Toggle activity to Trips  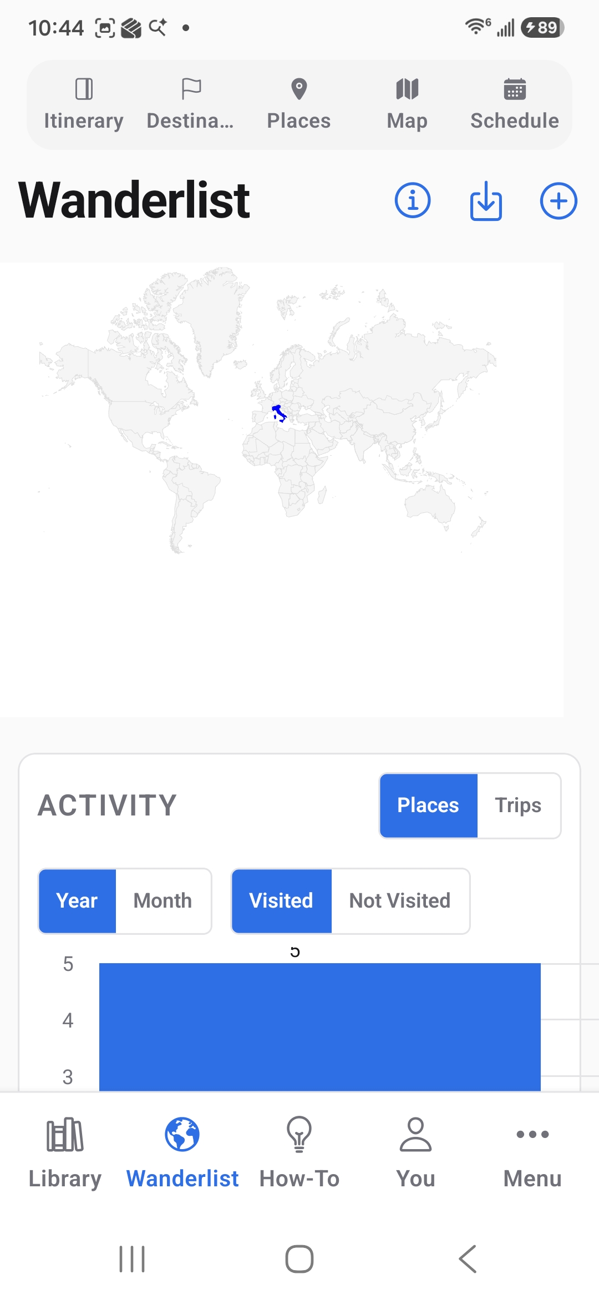coord(518,805)
